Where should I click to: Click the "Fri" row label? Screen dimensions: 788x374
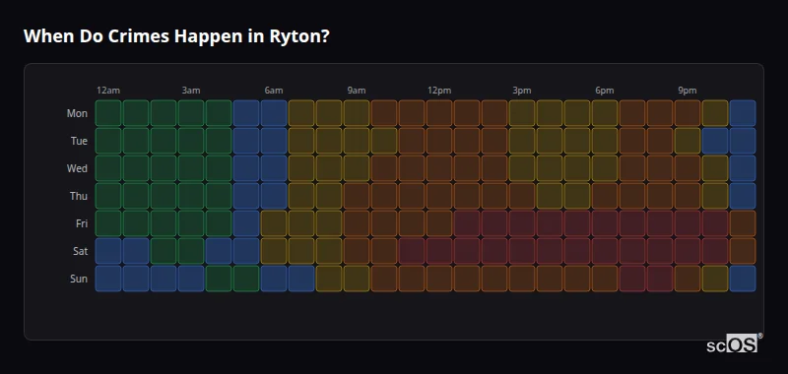tap(82, 223)
